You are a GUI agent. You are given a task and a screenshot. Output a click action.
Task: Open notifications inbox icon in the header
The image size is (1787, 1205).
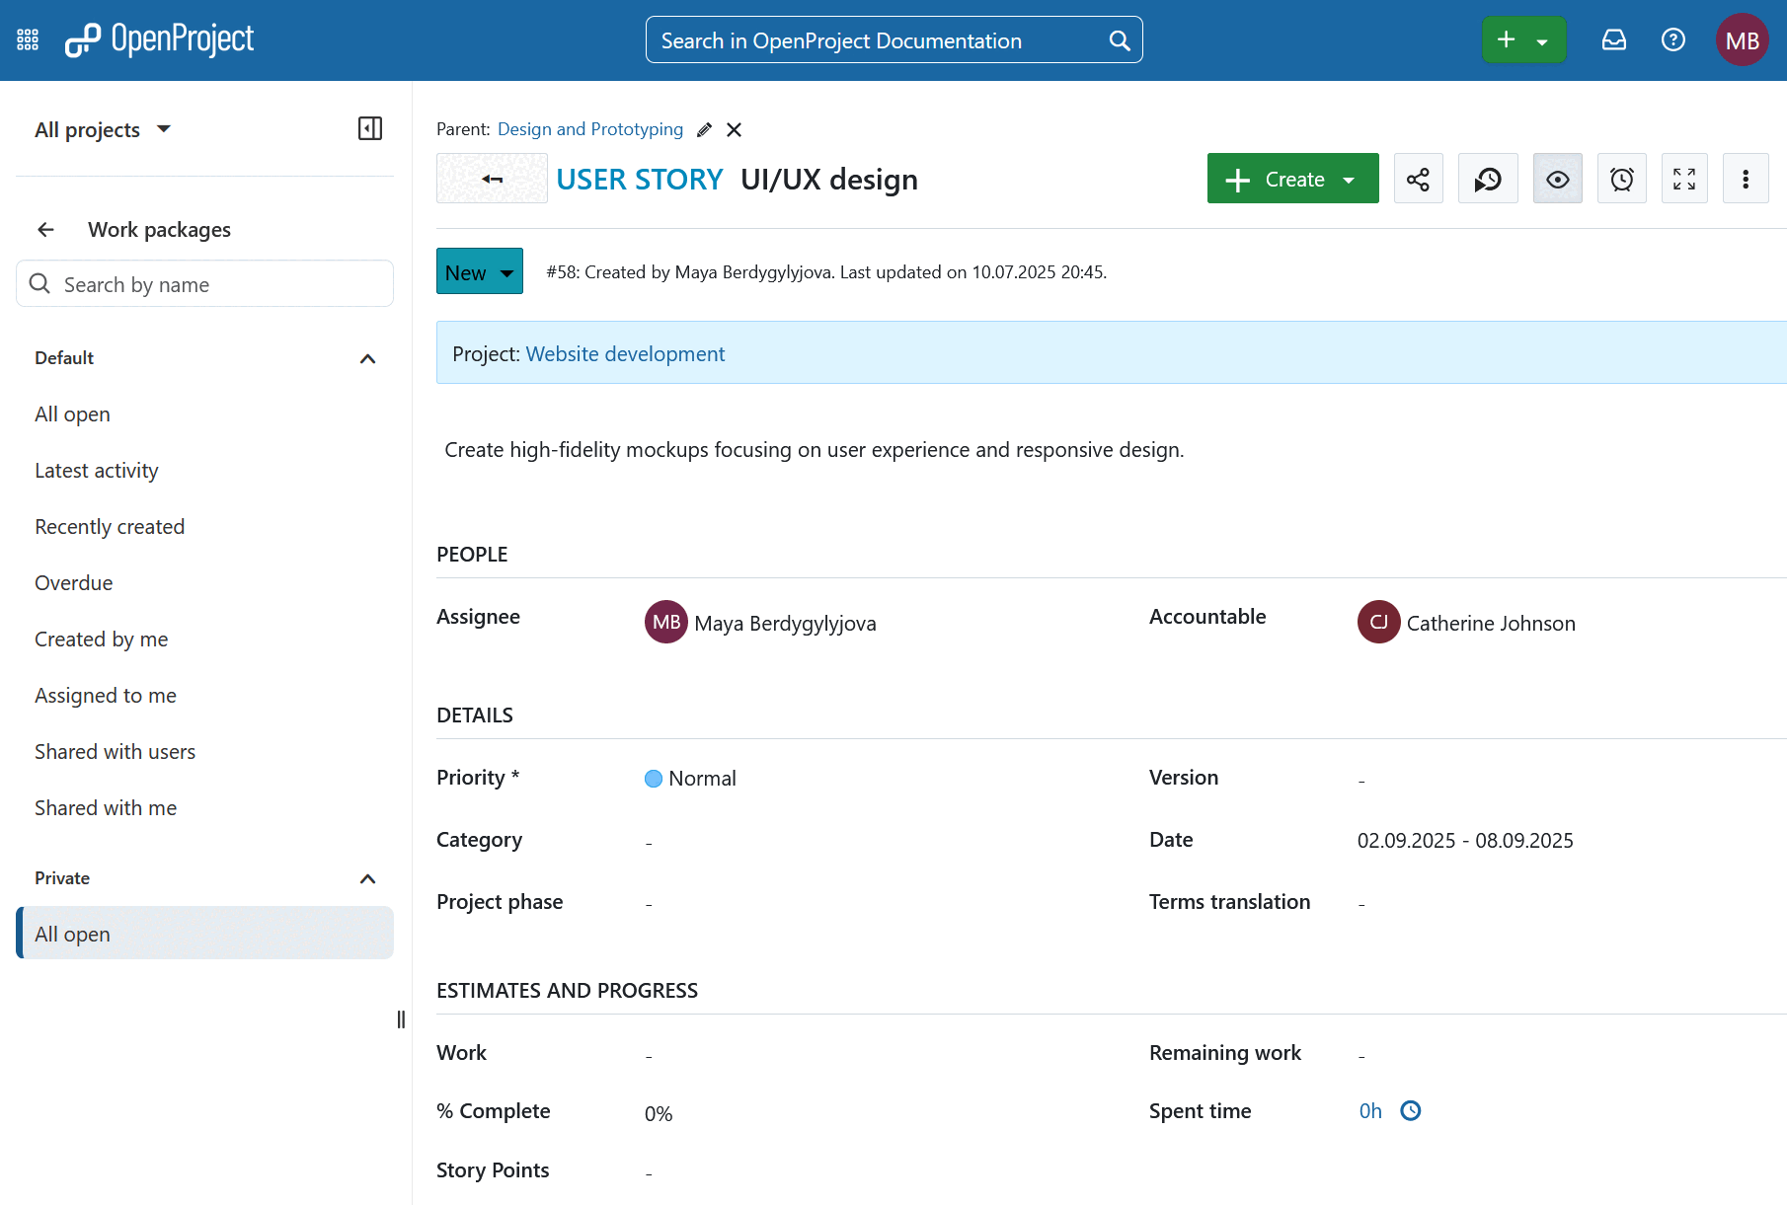(1613, 39)
